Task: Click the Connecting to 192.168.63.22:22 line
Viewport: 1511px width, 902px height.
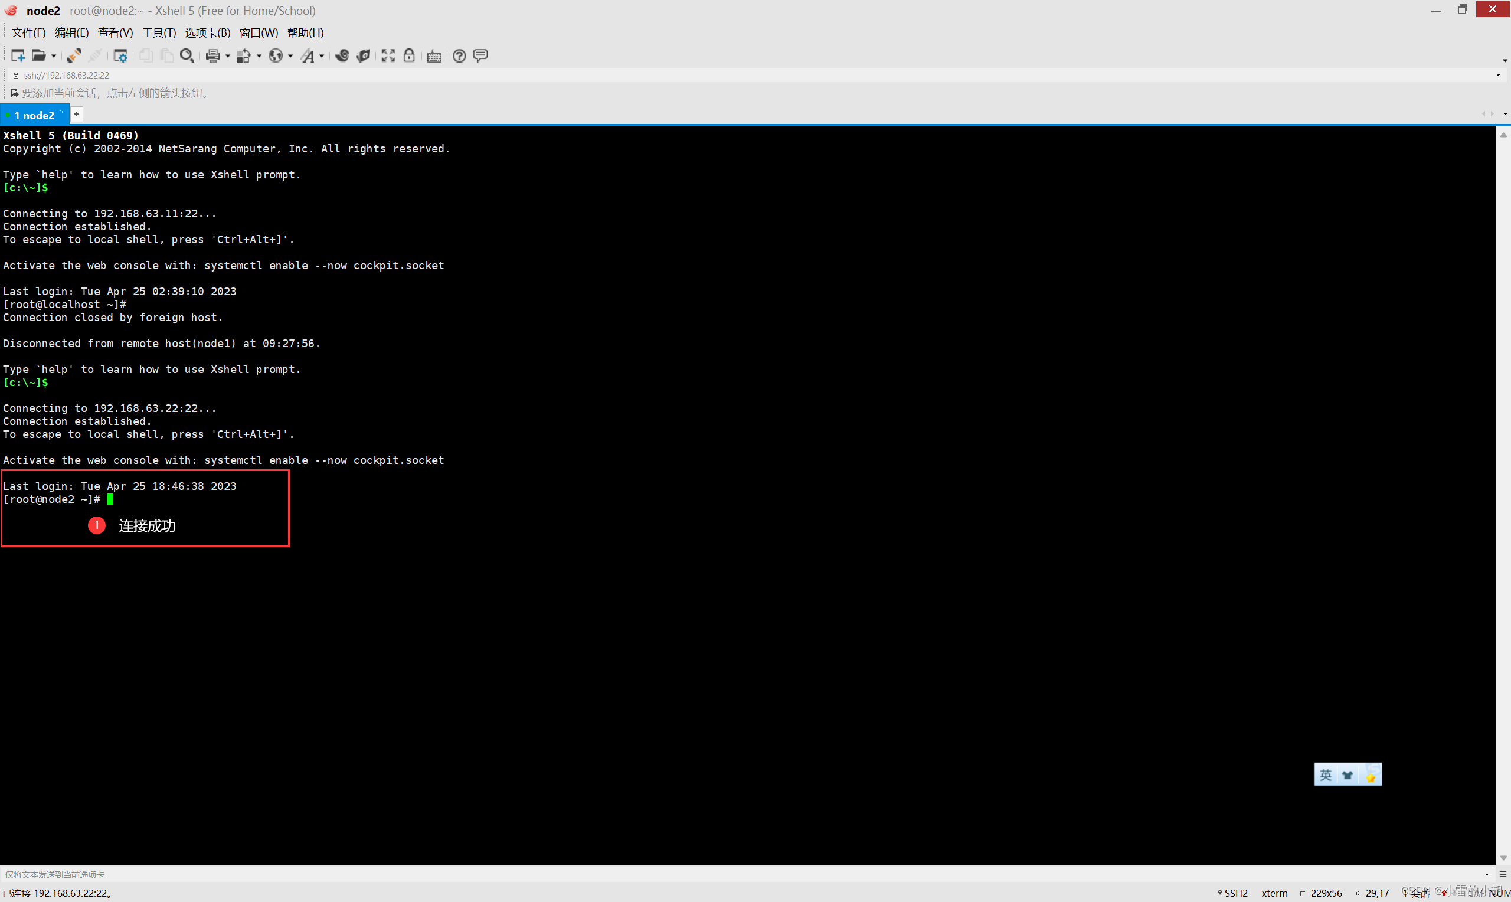Action: [109, 408]
